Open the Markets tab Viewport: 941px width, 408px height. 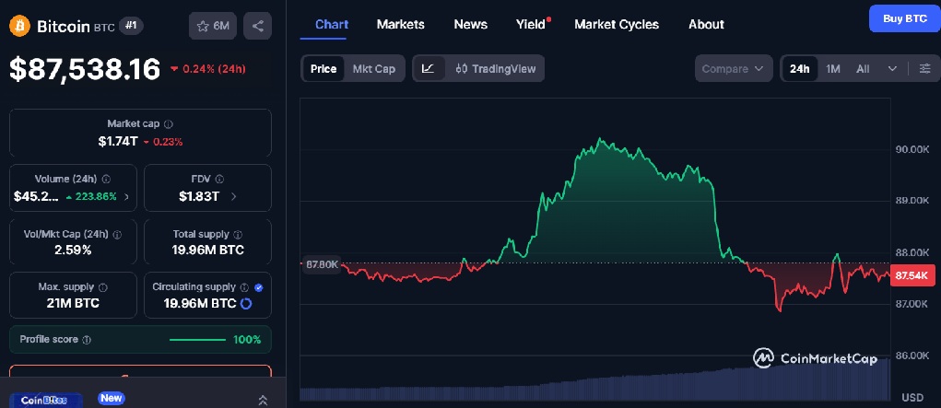[400, 25]
